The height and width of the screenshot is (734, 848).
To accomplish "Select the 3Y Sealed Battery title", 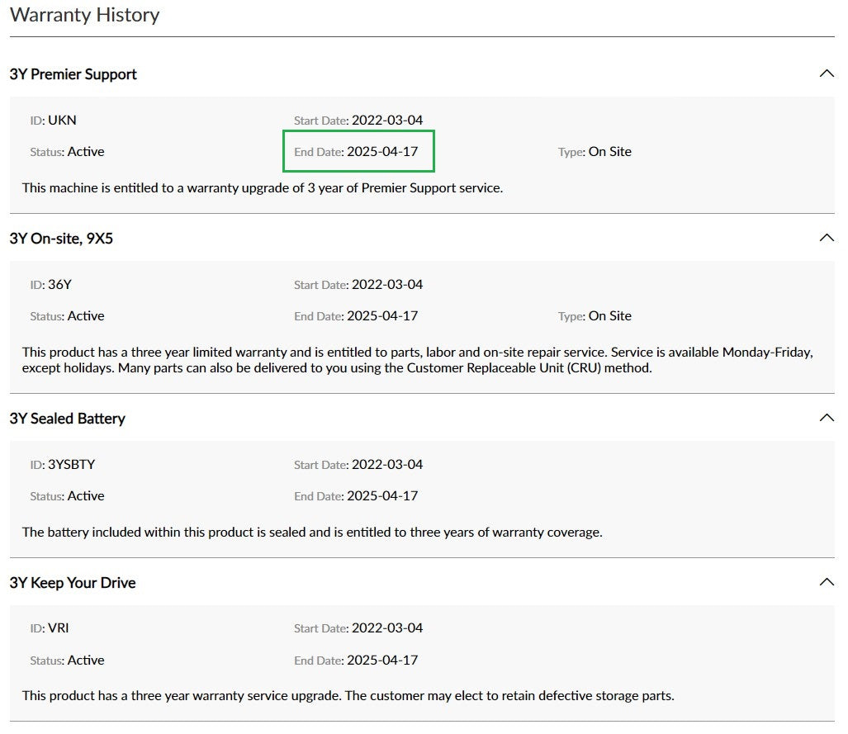I will (67, 419).
